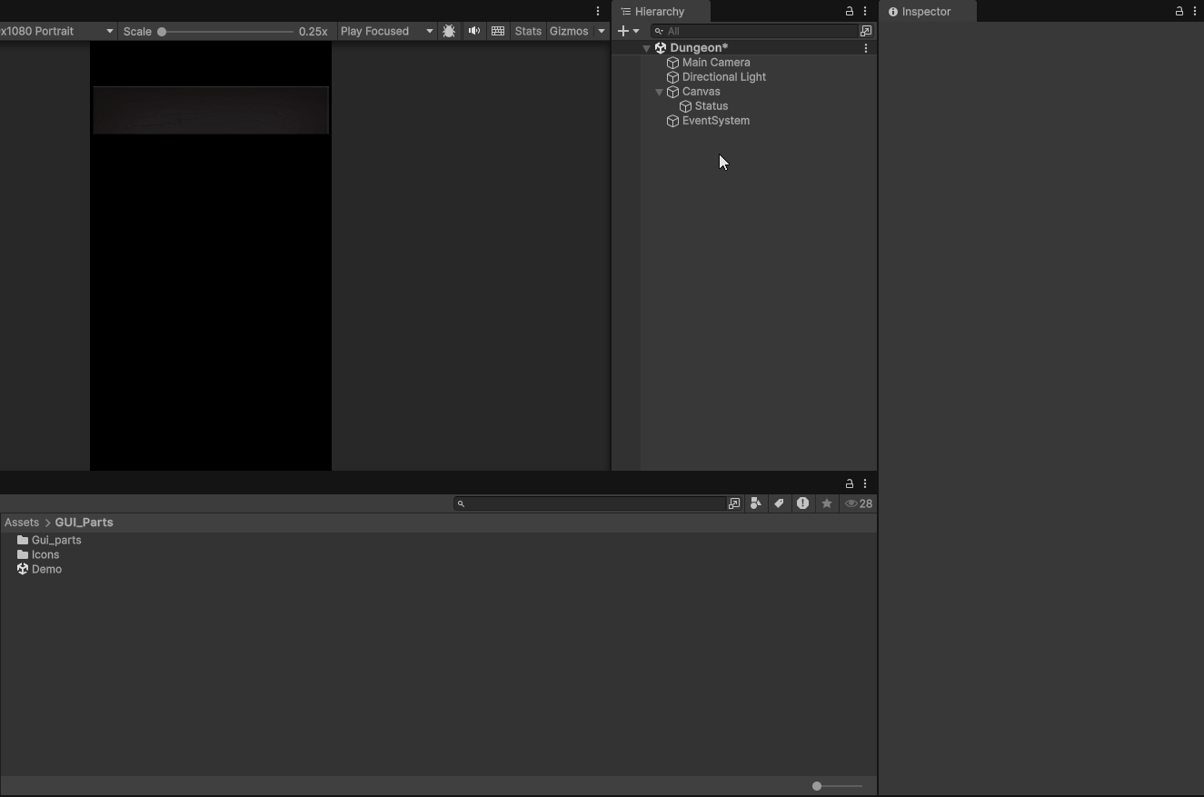Select the Inspector tab
Viewport: 1204px width, 797px height.
[x=926, y=12]
